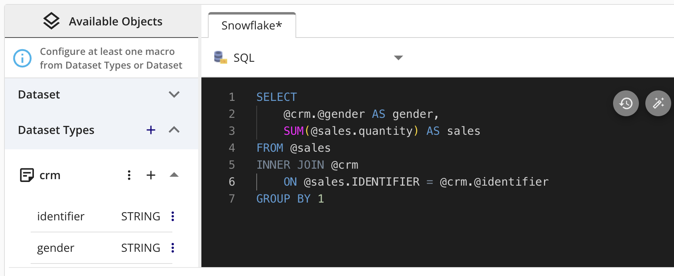This screenshot has height=276, width=674.
Task: Select the identifier field row
Action: click(61, 216)
